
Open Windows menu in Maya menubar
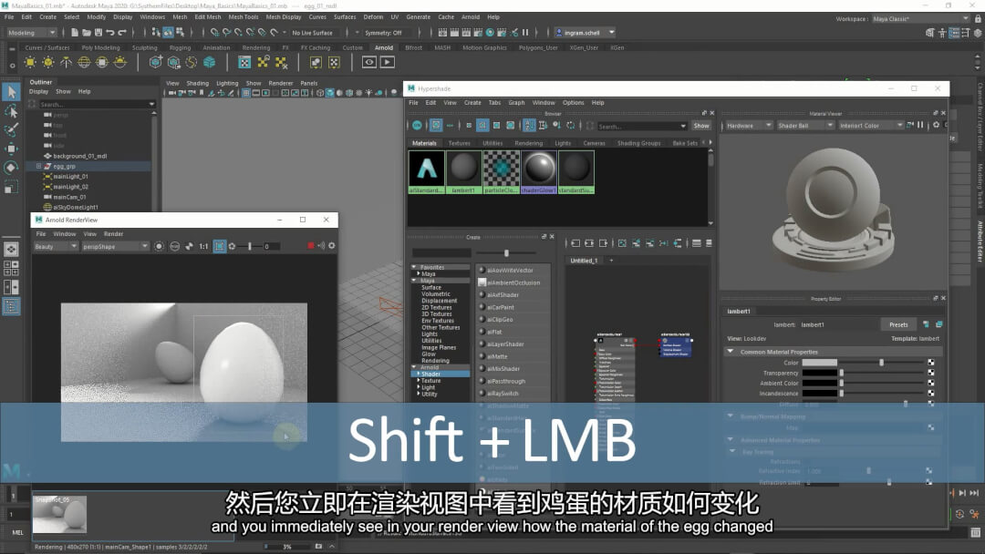(x=152, y=17)
